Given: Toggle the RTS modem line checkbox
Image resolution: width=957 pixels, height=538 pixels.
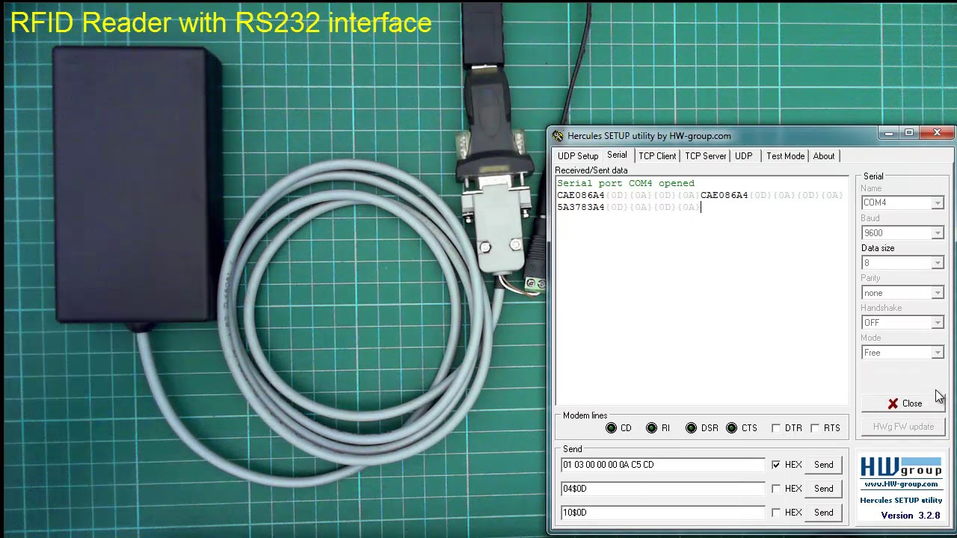Looking at the screenshot, I should pos(815,428).
